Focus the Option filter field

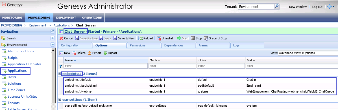pos(221,66)
